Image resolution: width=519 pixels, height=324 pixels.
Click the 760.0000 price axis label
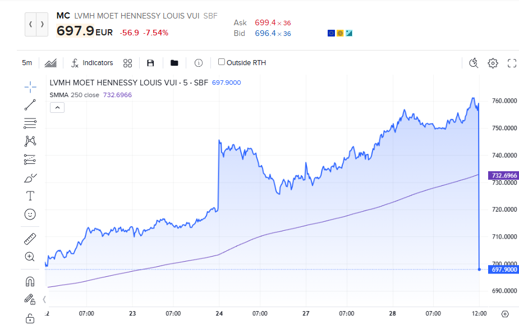[504, 101]
